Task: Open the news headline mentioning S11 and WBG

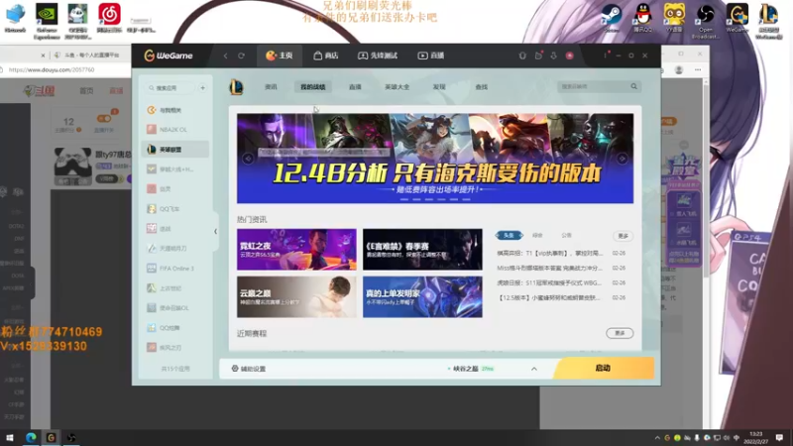Action: pyautogui.click(x=550, y=282)
